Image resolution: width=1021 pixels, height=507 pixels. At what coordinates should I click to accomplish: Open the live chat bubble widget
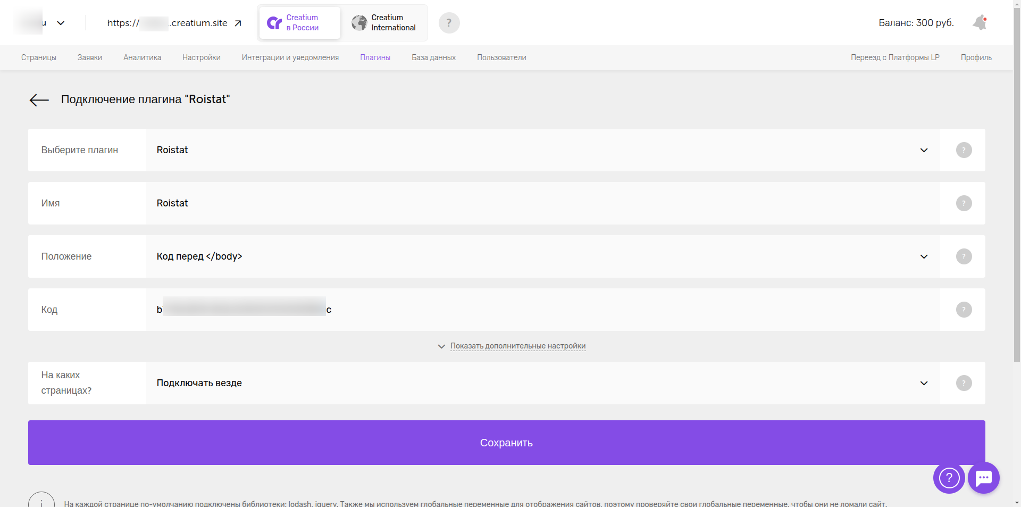983,478
